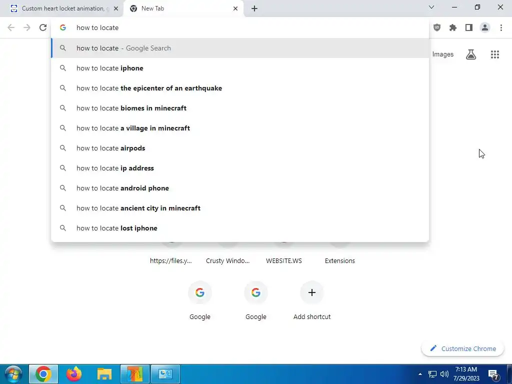Click the browser back arrow
This screenshot has width=512, height=384.
click(11, 28)
